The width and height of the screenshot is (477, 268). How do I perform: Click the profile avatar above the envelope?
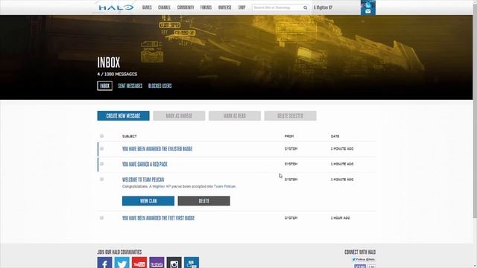point(367,4)
